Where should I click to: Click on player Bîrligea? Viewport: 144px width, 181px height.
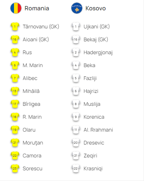click(31, 104)
